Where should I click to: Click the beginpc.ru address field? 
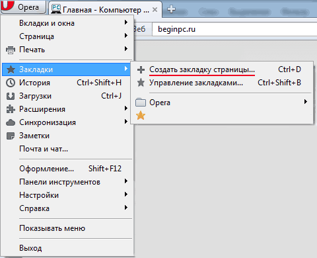(x=234, y=29)
